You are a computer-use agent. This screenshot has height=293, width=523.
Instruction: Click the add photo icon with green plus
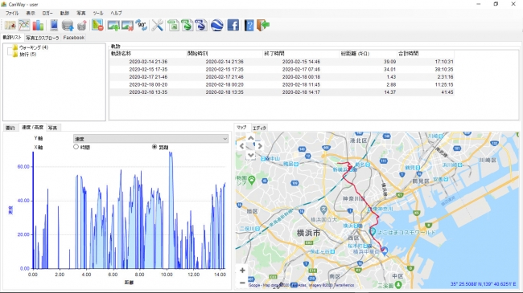(113, 26)
